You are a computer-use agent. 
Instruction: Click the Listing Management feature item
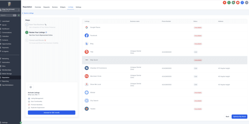pos(36,99)
